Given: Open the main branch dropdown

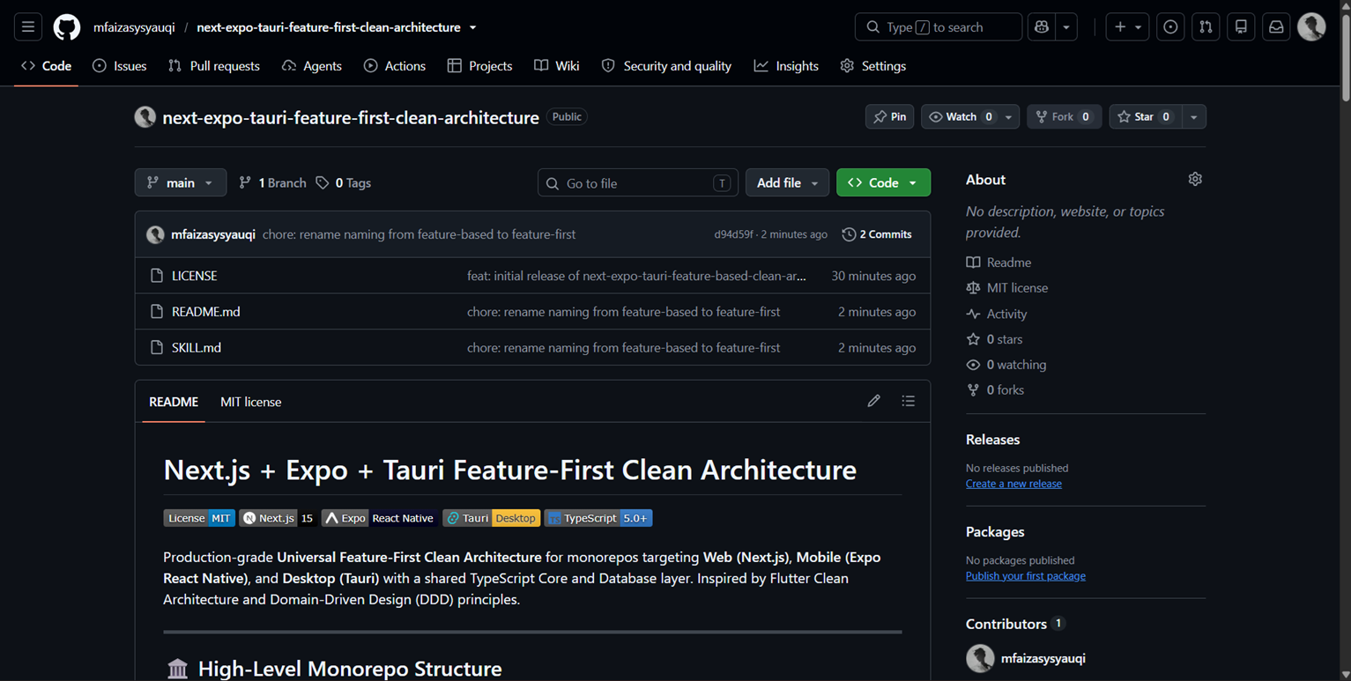Looking at the screenshot, I should [181, 182].
